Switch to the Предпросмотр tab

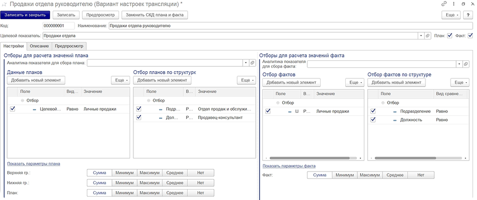point(69,46)
